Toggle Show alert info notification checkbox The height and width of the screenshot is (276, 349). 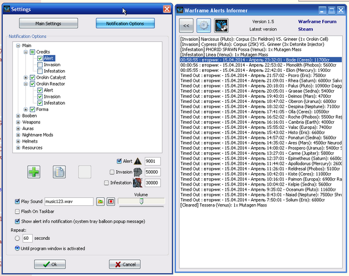coord(17,221)
